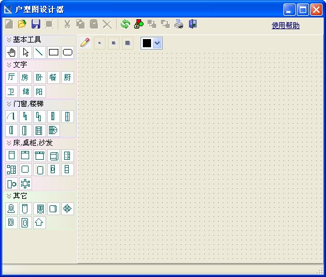Collapse the 基本工具 section

(x=9, y=40)
